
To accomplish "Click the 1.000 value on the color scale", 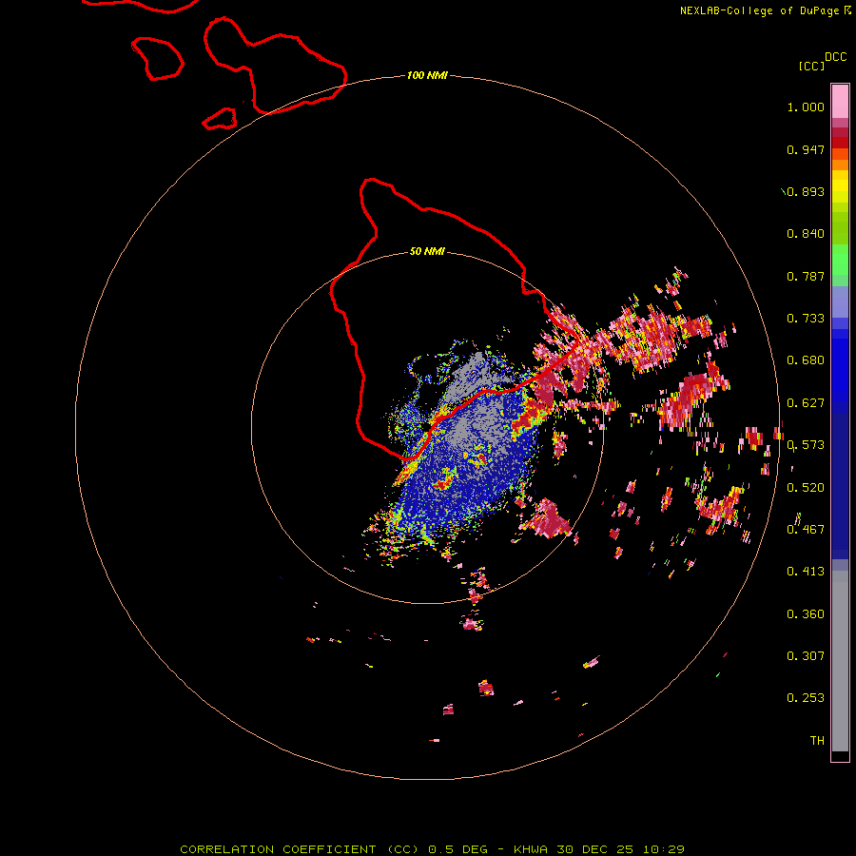I will coord(806,107).
